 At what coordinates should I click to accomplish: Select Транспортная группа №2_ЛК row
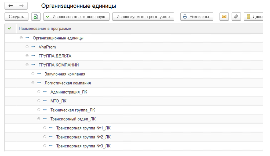[83, 137]
